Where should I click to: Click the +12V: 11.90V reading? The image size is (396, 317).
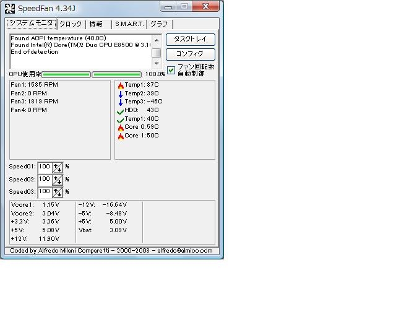(35, 238)
